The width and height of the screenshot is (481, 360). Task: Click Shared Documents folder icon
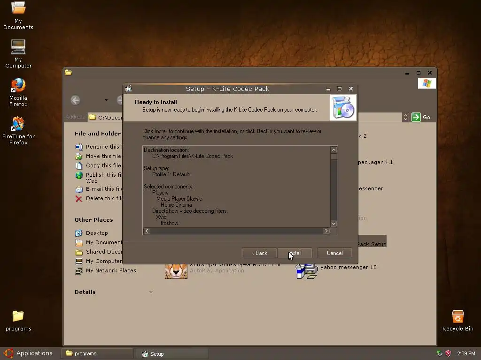point(79,252)
